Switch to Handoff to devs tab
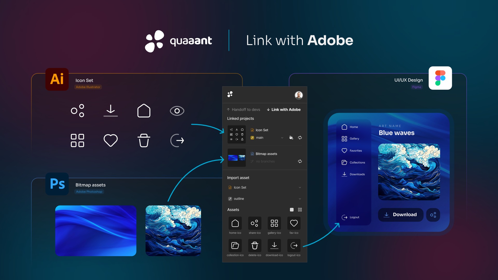The height and width of the screenshot is (280, 498). [x=243, y=110]
